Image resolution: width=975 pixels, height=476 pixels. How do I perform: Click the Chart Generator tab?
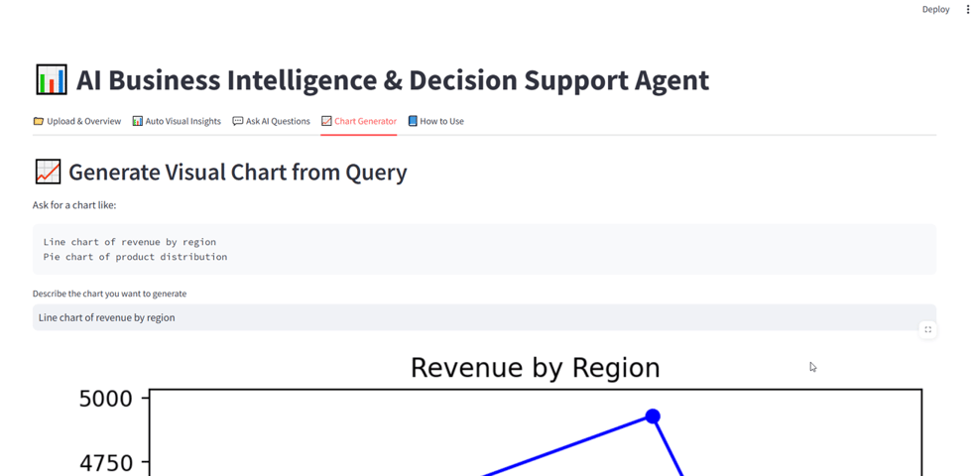click(x=359, y=121)
